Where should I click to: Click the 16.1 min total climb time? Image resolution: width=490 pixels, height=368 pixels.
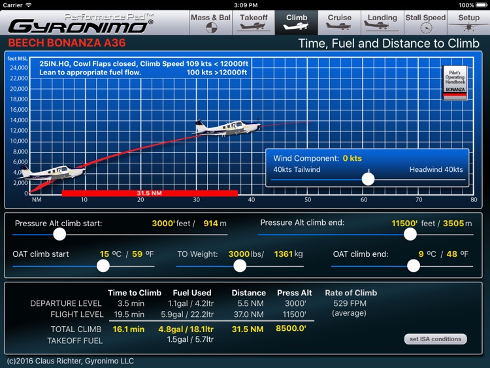[129, 329]
